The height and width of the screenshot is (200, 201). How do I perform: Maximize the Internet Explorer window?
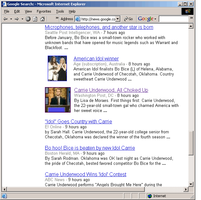pyautogui.click(x=185, y=4)
